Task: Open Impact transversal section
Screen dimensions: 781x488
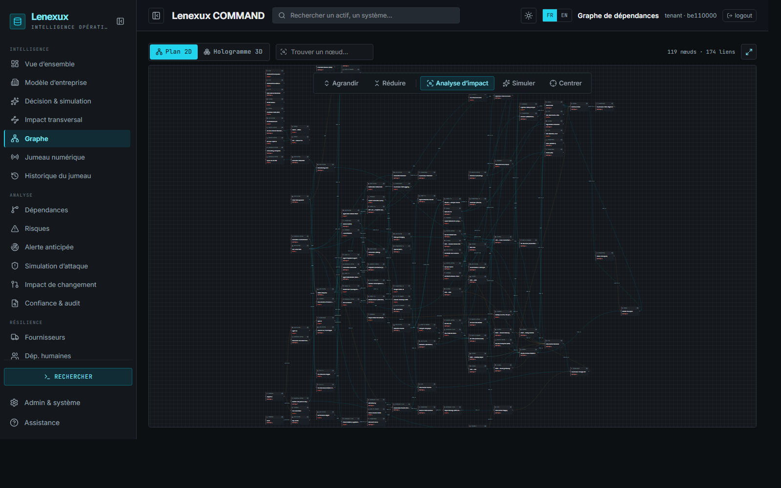Action: [x=67, y=120]
